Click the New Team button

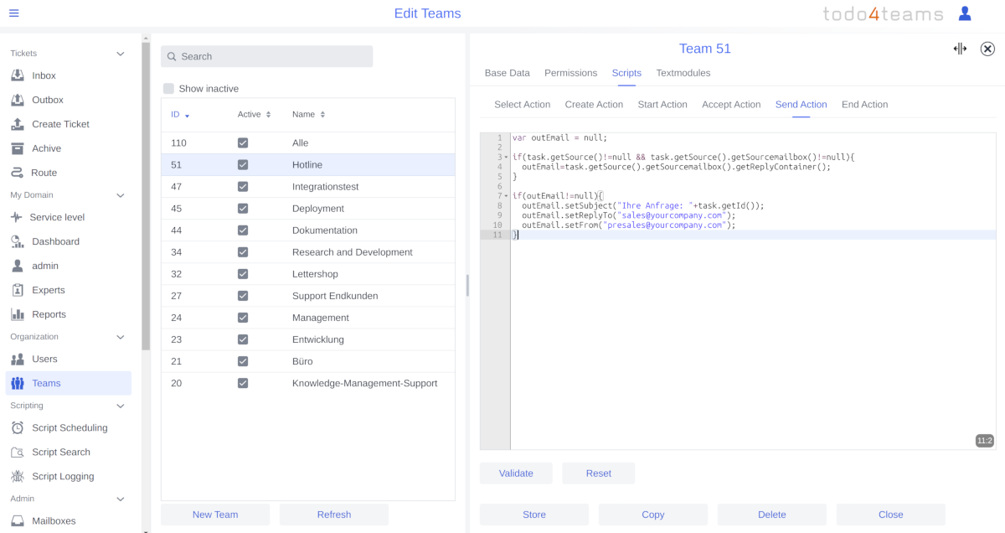[x=215, y=515]
